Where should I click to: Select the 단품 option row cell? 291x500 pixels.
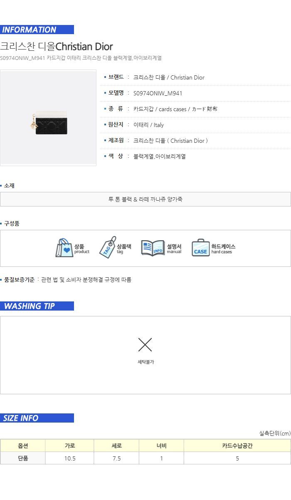point(23,458)
